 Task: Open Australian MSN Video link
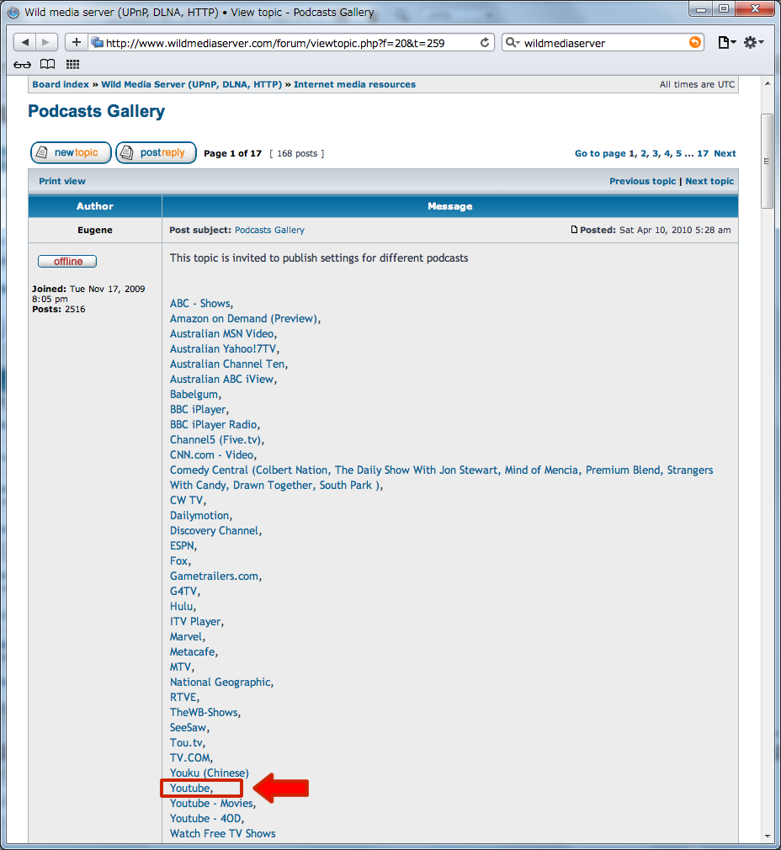(x=221, y=334)
